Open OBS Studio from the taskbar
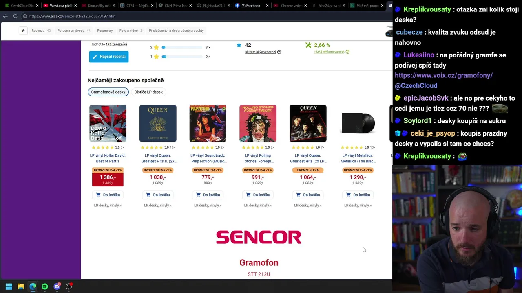Image resolution: width=522 pixels, height=293 pixels. click(x=69, y=286)
